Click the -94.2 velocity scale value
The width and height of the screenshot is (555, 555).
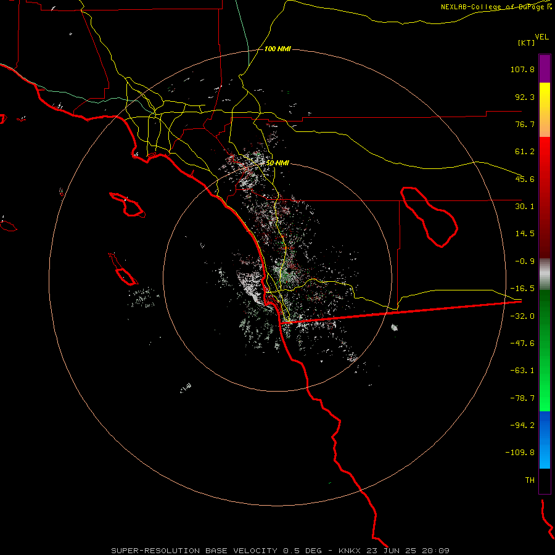pos(522,425)
